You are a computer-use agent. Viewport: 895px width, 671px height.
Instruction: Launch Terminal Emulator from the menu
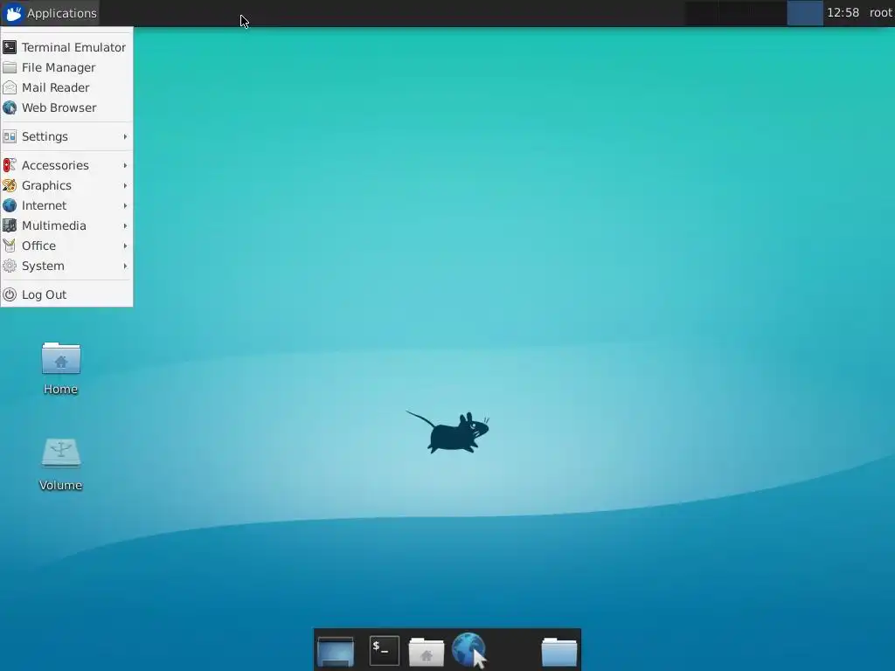click(x=66, y=47)
